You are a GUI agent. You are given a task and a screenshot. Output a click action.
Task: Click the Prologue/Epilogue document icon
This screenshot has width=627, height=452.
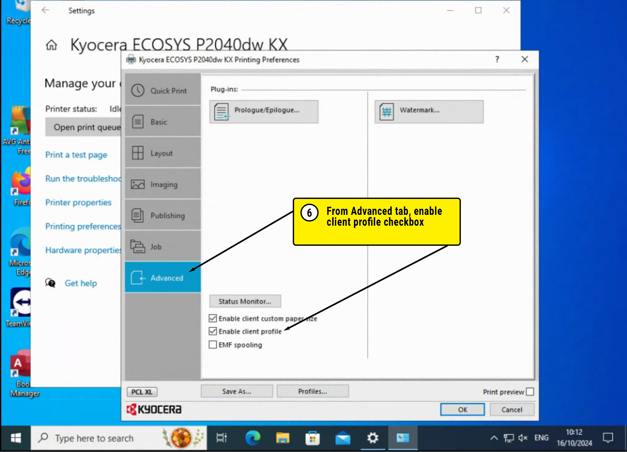coord(222,112)
